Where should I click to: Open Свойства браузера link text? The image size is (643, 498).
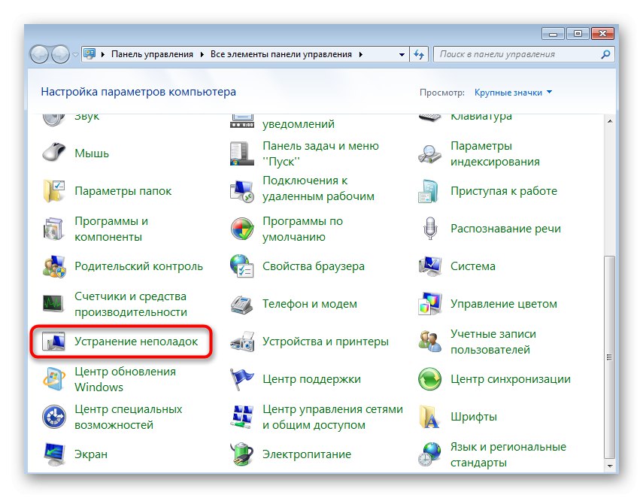click(x=314, y=266)
